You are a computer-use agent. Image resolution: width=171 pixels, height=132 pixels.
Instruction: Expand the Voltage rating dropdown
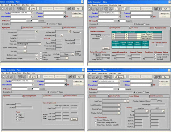(69, 31)
